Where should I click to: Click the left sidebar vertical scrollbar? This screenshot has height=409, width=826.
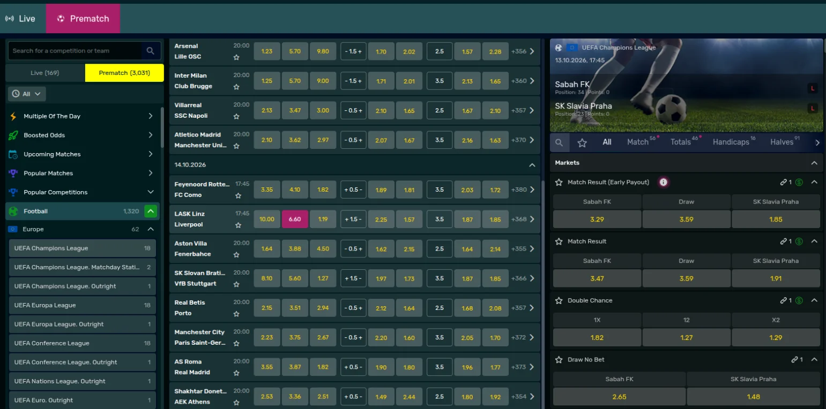point(162,128)
